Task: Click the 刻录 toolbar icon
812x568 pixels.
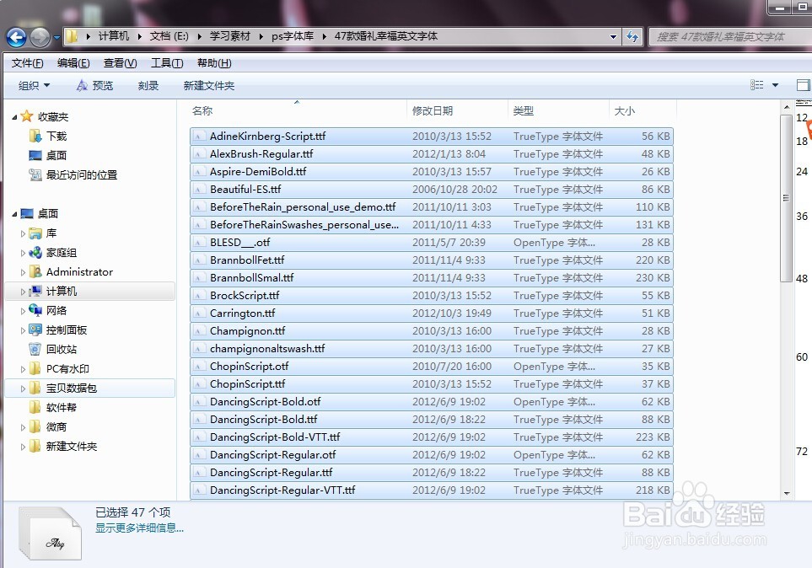Action: pyautogui.click(x=148, y=84)
